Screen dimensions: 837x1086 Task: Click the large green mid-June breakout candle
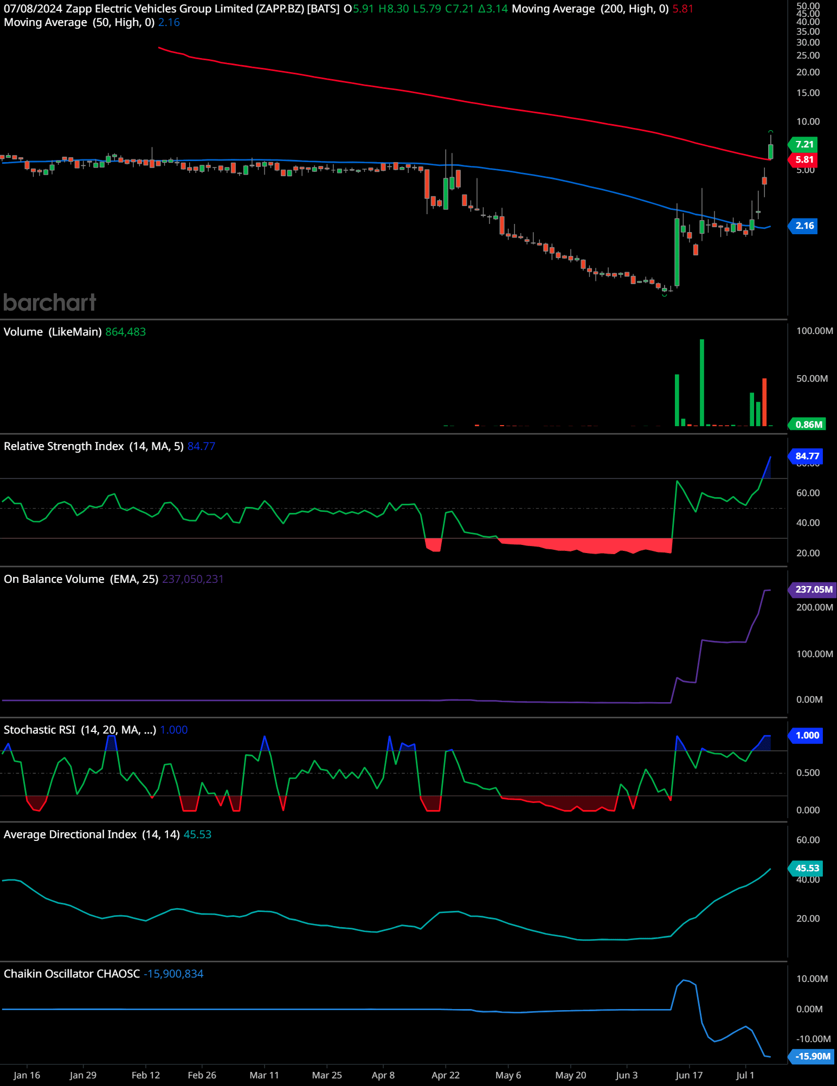tap(677, 252)
